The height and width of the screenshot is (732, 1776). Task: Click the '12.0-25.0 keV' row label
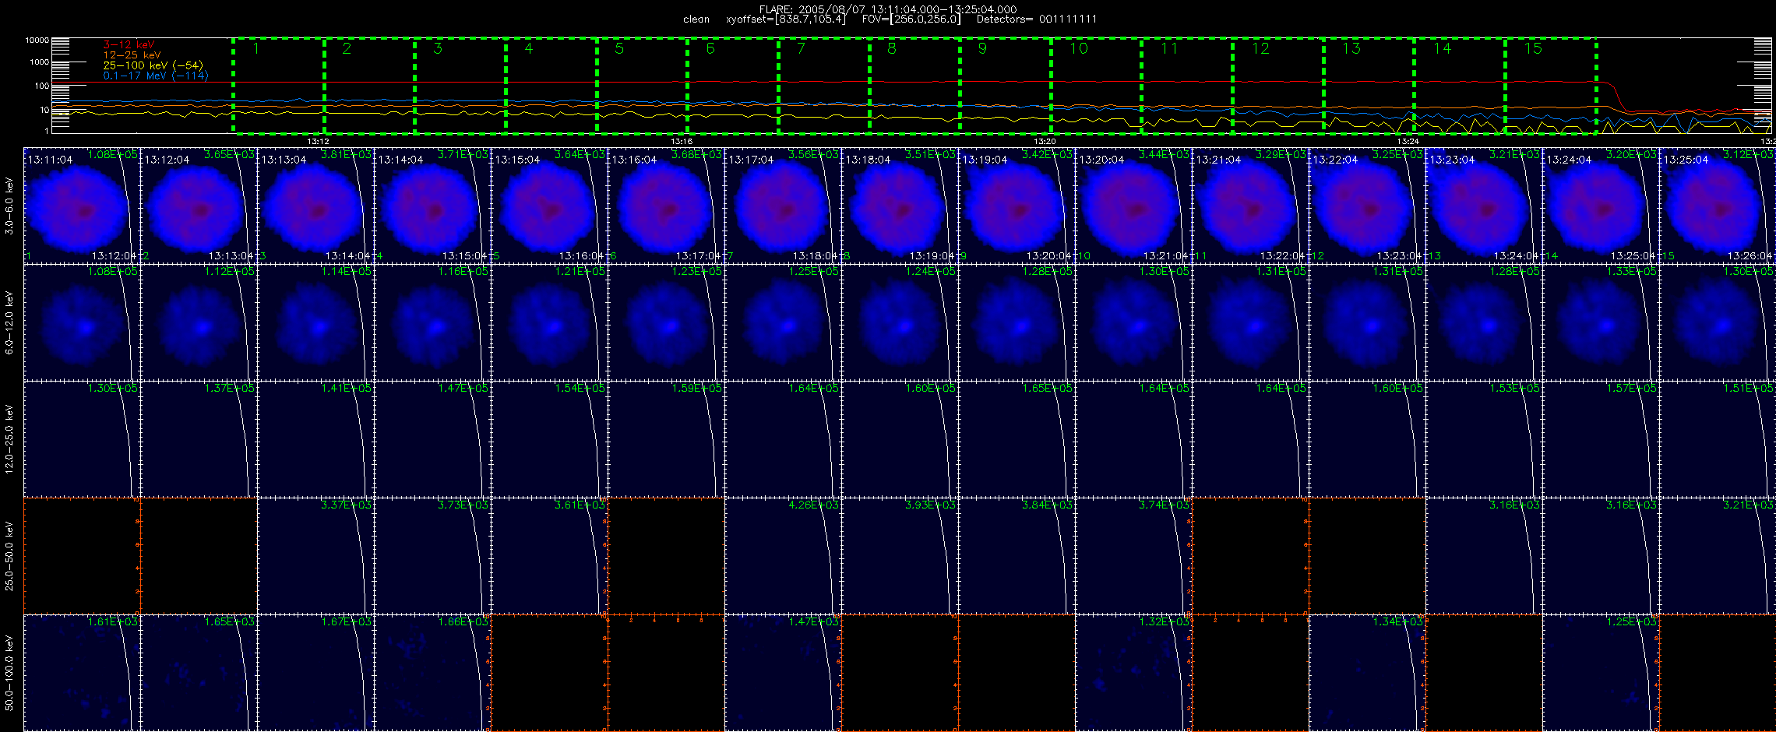[9, 439]
